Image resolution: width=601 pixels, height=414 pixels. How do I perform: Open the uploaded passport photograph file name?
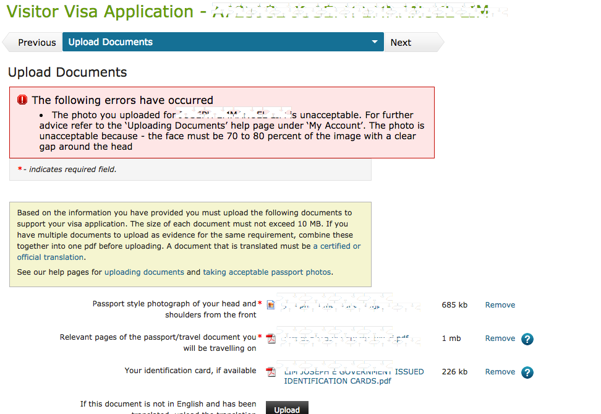[334, 305]
